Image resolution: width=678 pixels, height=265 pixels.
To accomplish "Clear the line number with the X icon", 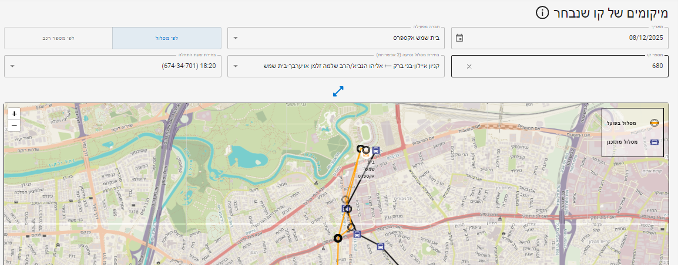I will (469, 66).
